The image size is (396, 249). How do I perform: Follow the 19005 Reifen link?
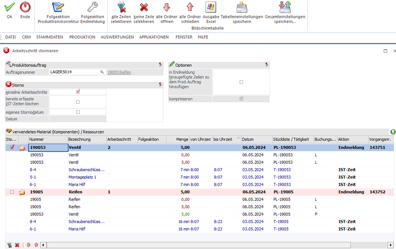(x=119, y=72)
